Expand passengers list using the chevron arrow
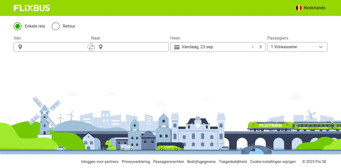The image size is (341, 168). pyautogui.click(x=321, y=47)
